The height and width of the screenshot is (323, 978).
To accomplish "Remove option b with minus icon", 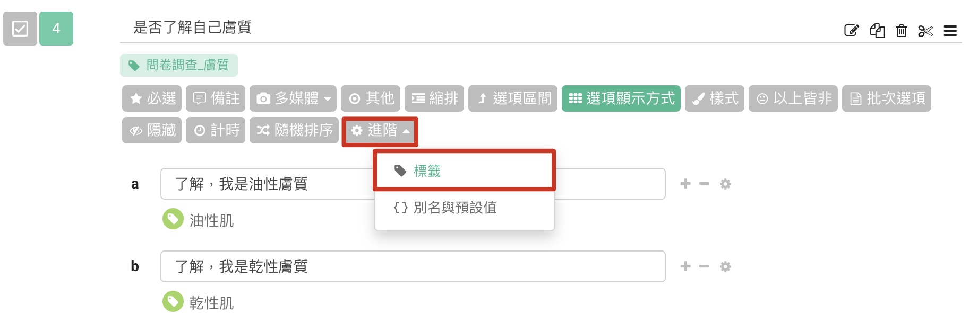I will 704,266.
